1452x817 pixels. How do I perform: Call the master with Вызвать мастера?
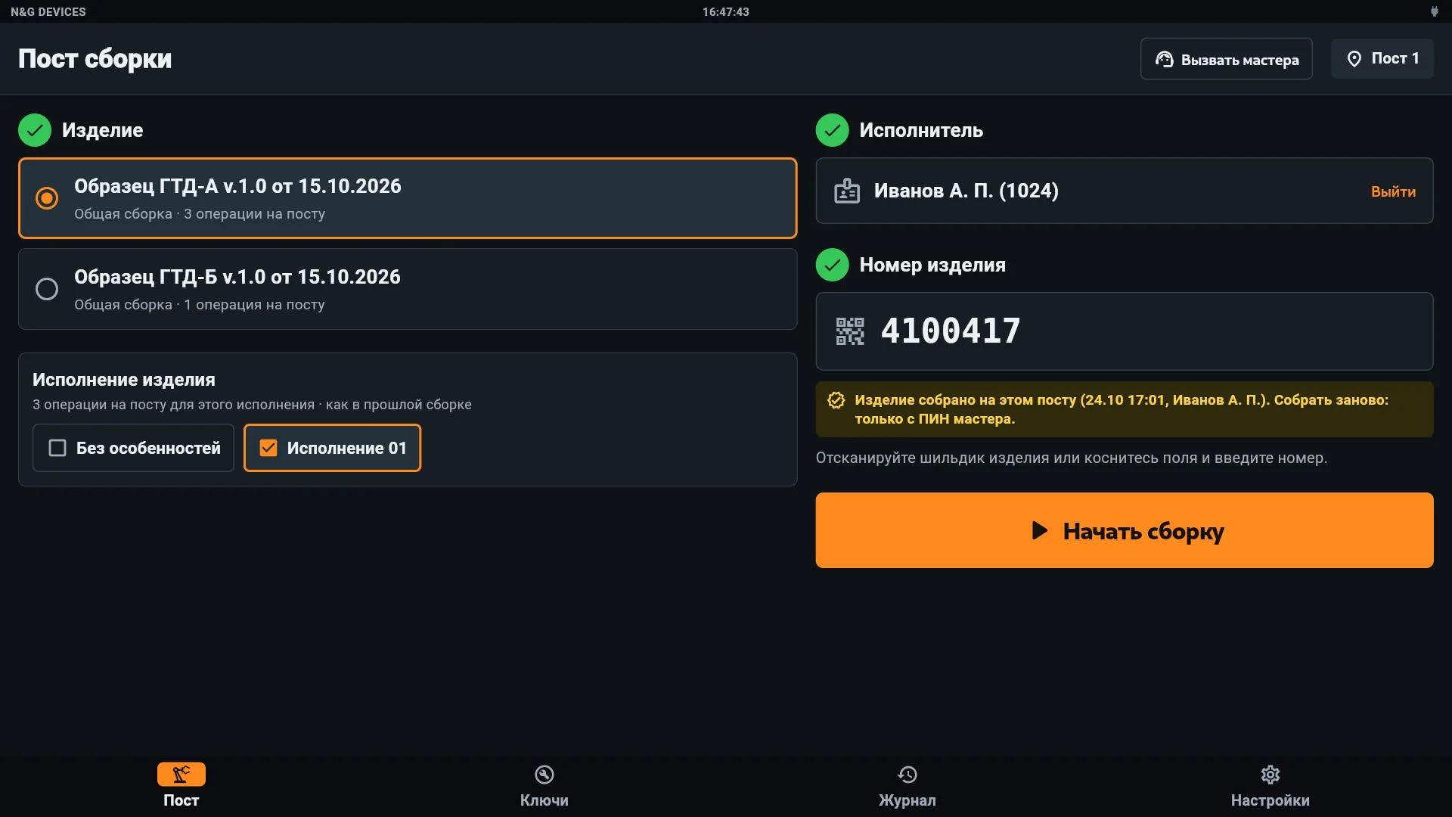tap(1227, 59)
